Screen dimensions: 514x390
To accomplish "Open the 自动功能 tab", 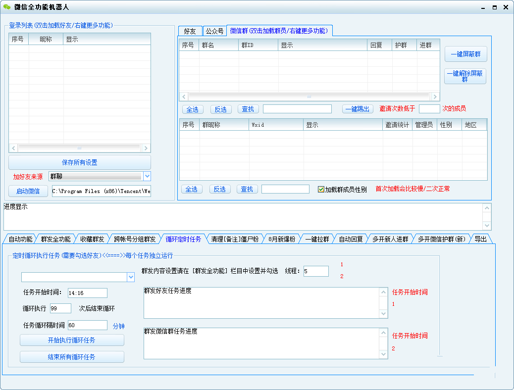I will [20, 239].
